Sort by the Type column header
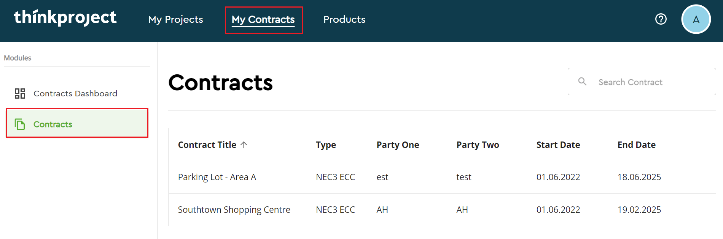Viewport: 723px width, 239px height. click(x=326, y=145)
